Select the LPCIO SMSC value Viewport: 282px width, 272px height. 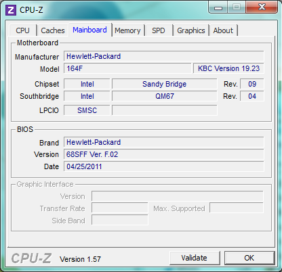[87, 110]
